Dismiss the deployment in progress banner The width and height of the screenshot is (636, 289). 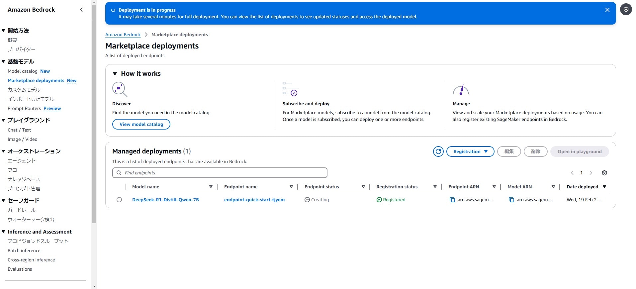pos(607,10)
